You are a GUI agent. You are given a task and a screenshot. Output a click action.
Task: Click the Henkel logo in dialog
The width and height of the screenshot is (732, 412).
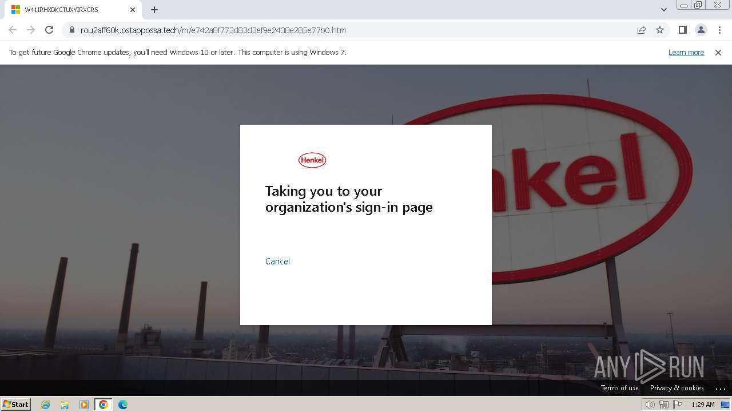(312, 160)
